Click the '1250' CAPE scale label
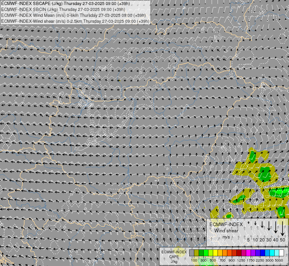Viewport: 289px width, 266px height. pos(241,260)
